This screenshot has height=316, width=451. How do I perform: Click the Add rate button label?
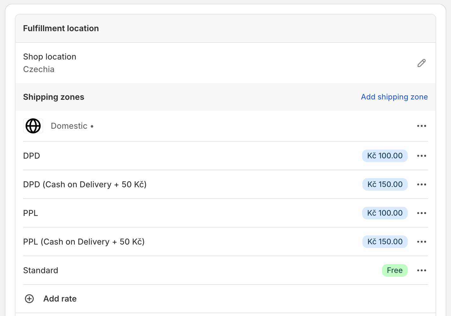(60, 299)
